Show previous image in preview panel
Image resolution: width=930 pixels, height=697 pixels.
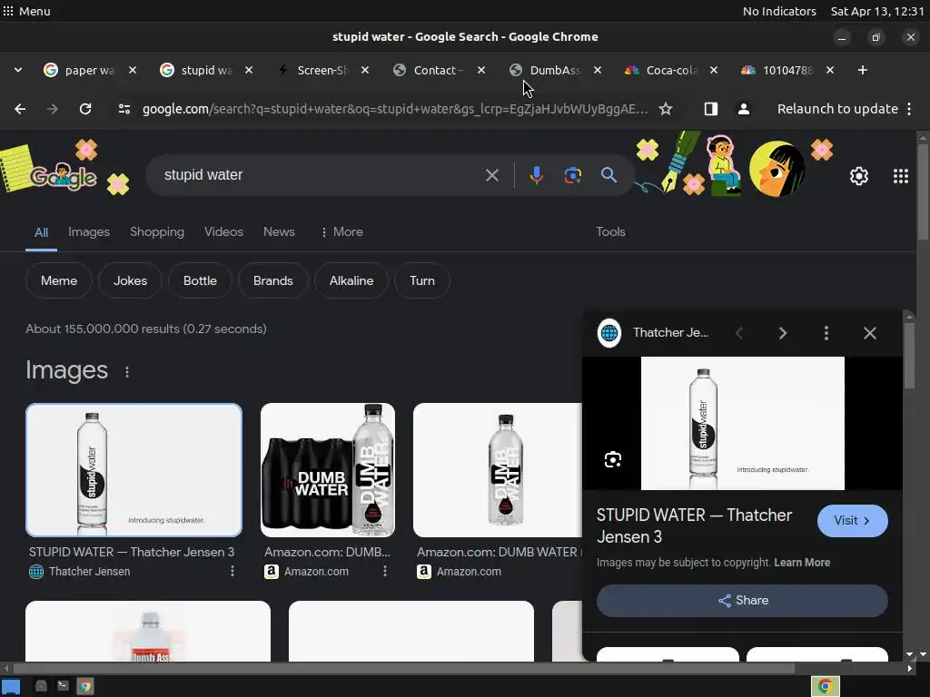(x=739, y=333)
